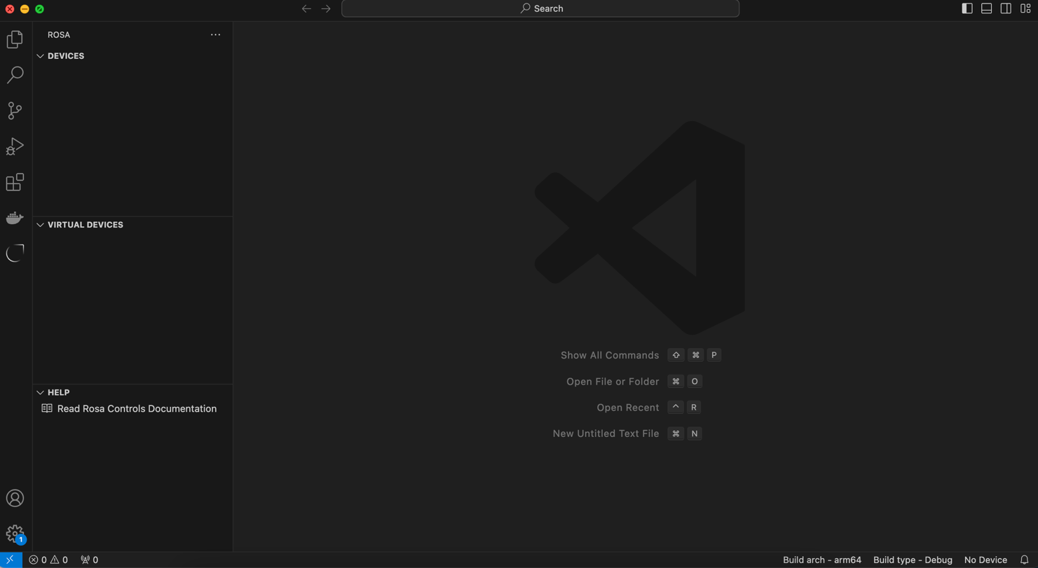Screen dimensions: 1038x568
Task: Collapse the DEVICES section
Action: coord(65,56)
